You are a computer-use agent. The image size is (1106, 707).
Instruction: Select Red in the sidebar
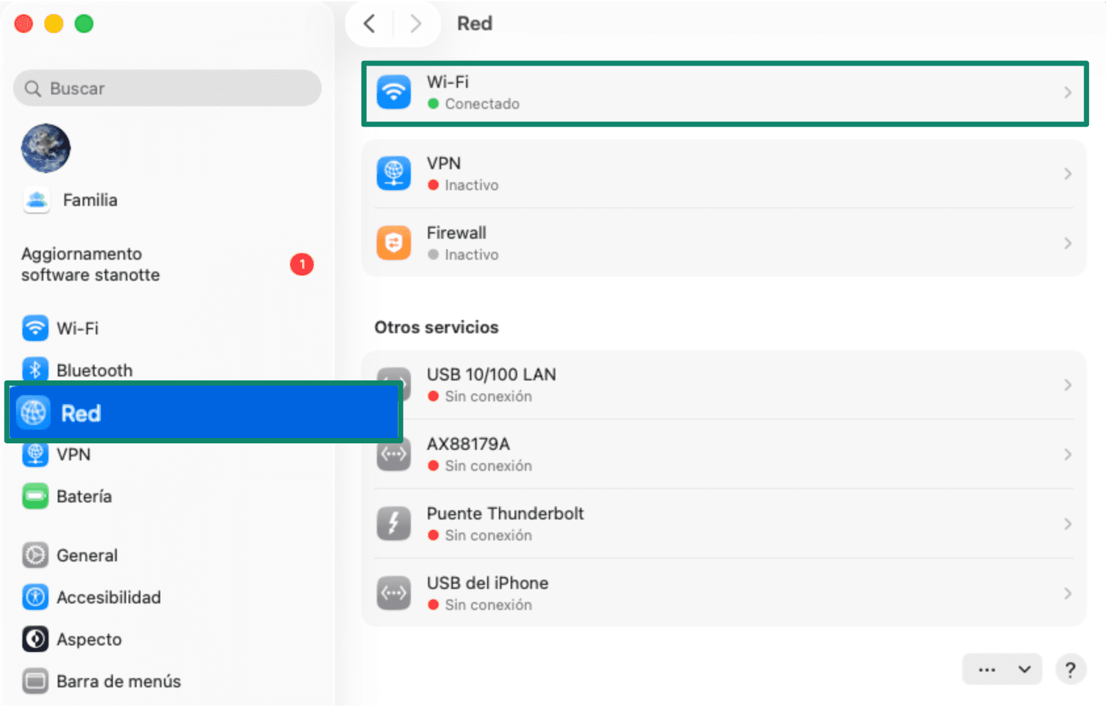[x=80, y=413]
